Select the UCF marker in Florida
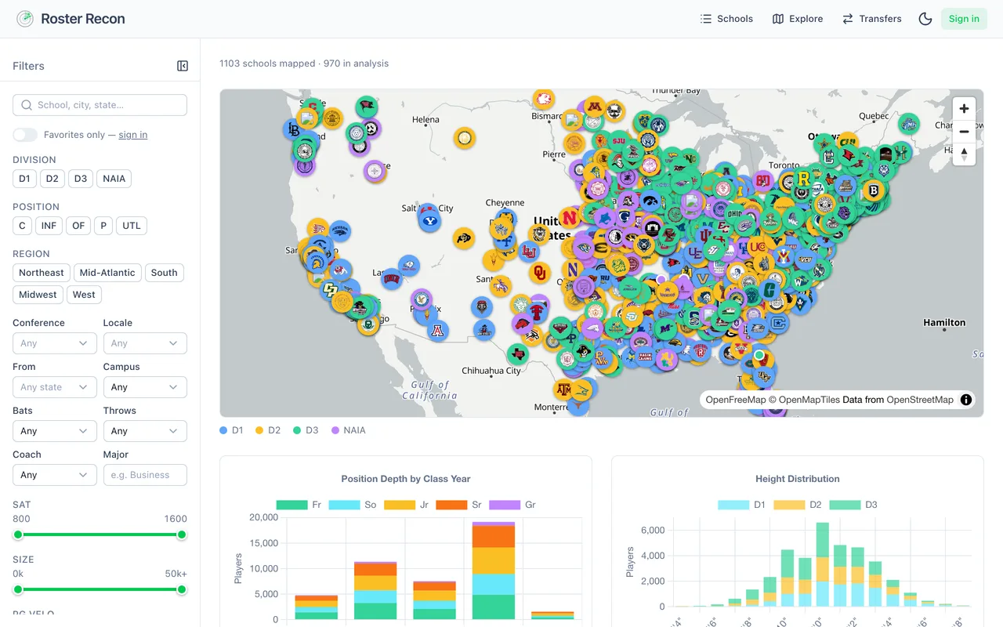The height and width of the screenshot is (627, 1003). coord(764,377)
